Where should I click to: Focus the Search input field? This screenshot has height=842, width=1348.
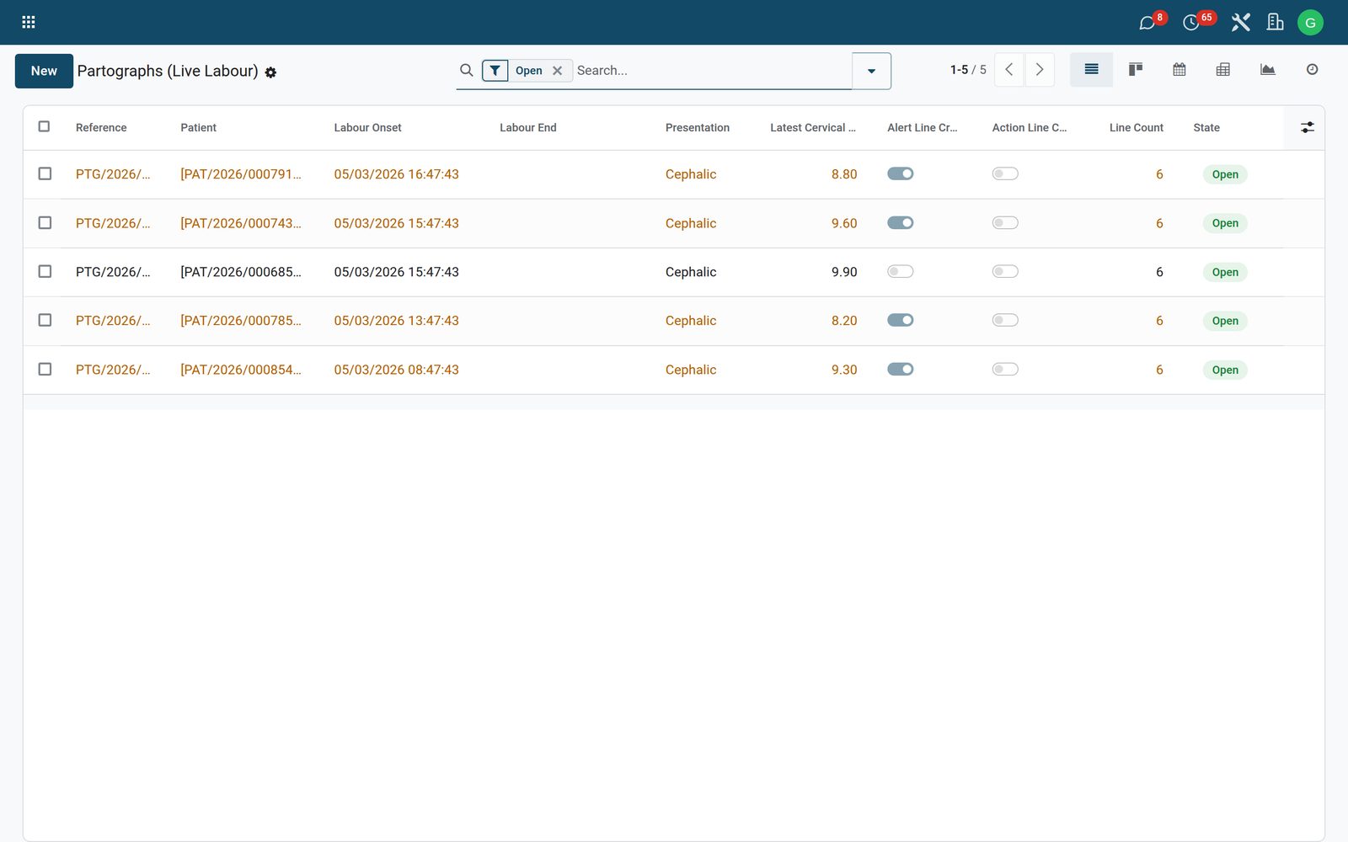(x=712, y=71)
